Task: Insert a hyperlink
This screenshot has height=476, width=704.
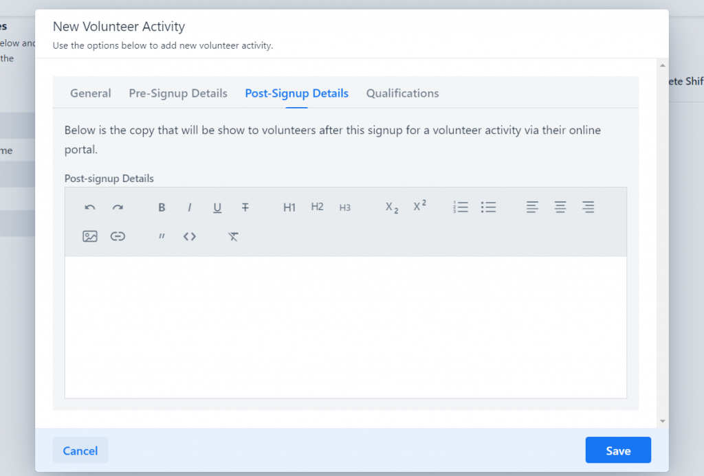Action: 118,236
